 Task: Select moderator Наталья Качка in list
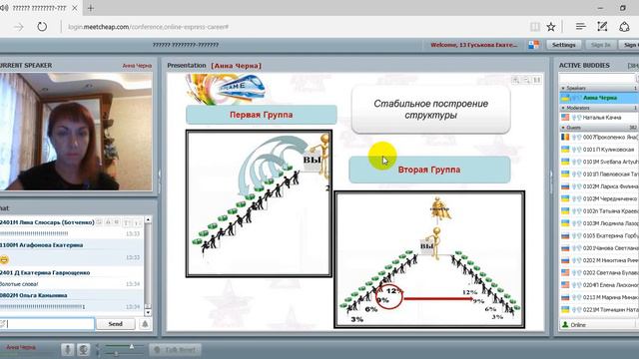[599, 118]
